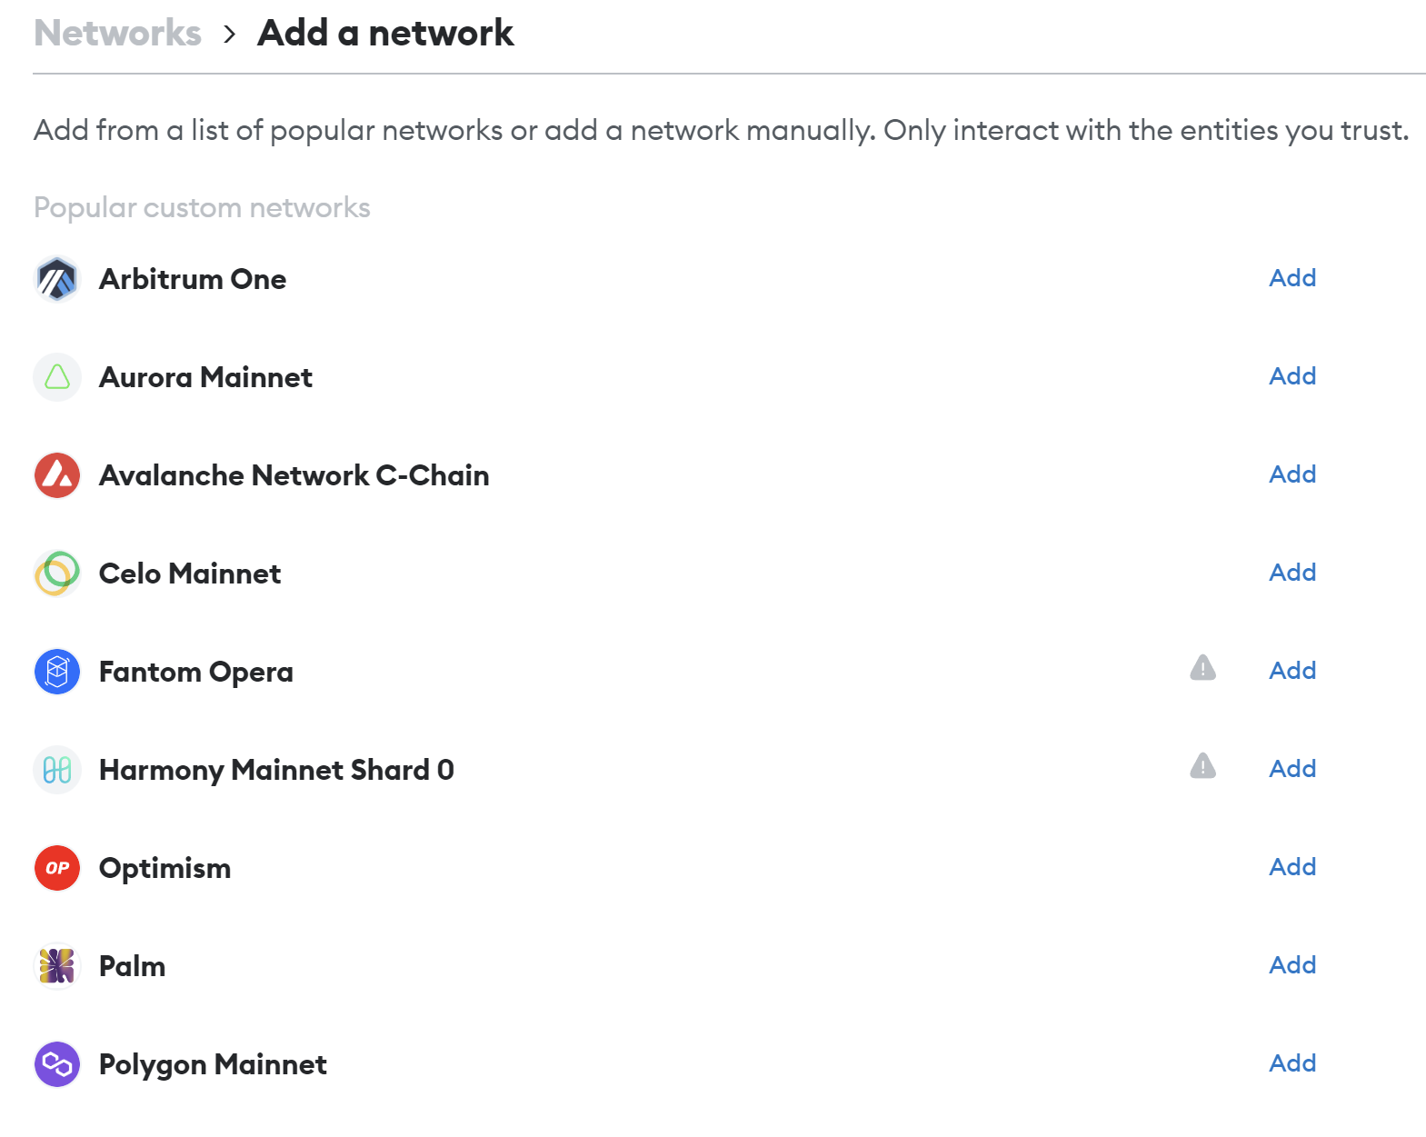Click the purple Polygon Mainnet logo
The width and height of the screenshot is (1426, 1137).
tap(57, 1064)
